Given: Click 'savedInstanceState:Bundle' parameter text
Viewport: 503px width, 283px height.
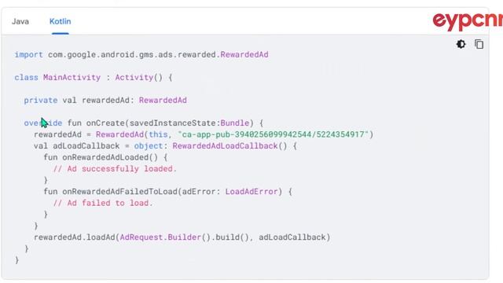Looking at the screenshot, I should tap(189, 123).
